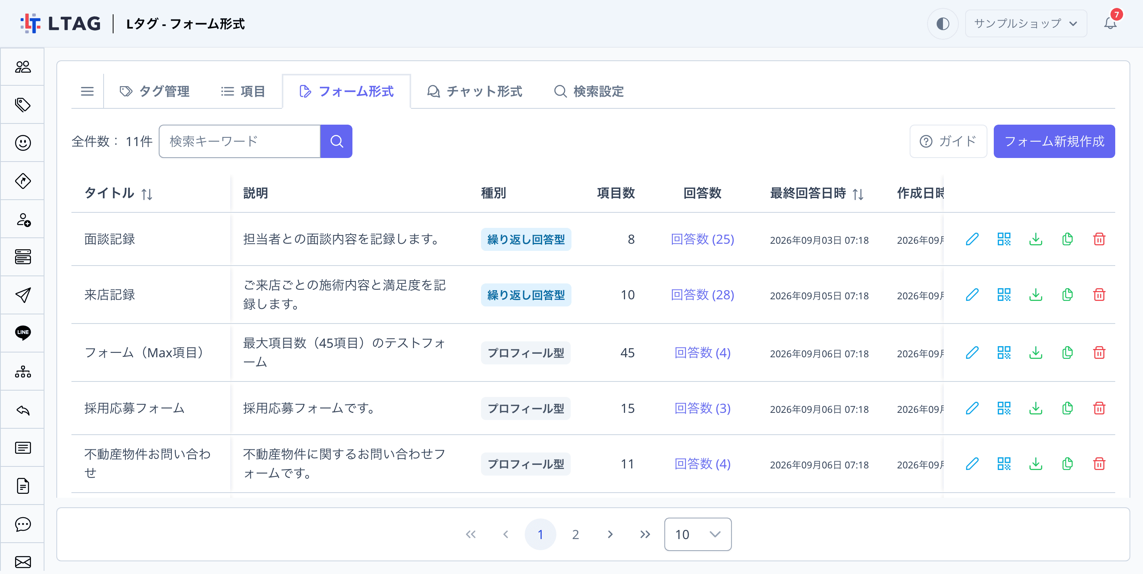The width and height of the screenshot is (1143, 574).
Task: Click the LTAG logo
Action: click(x=61, y=23)
